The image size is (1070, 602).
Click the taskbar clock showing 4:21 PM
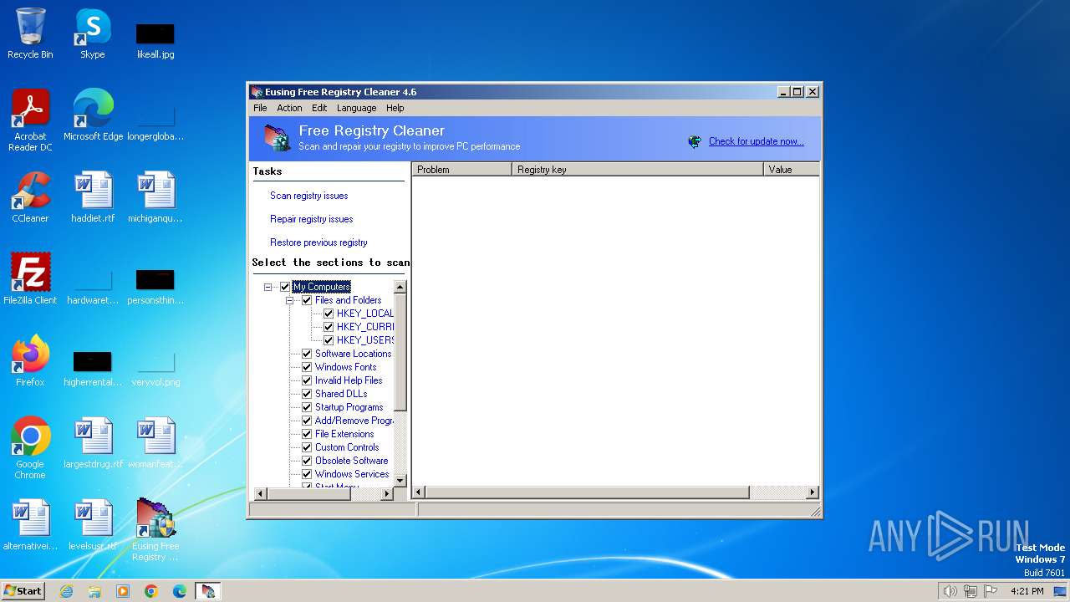[1027, 591]
